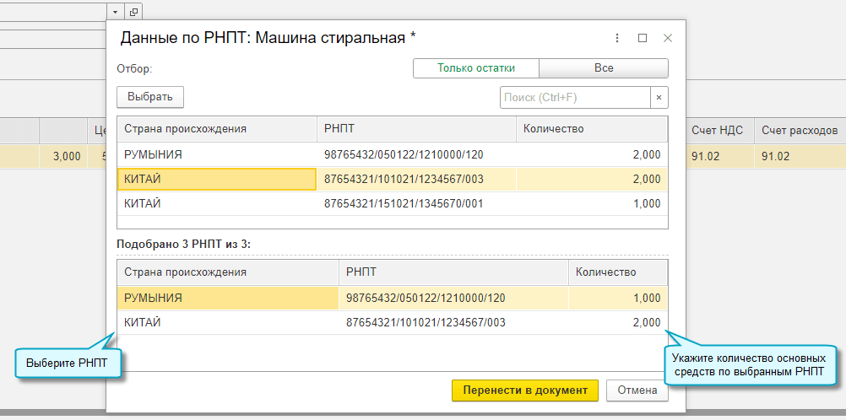Click the open-form icon beside the dropdown
The width and height of the screenshot is (846, 420).
point(134,12)
